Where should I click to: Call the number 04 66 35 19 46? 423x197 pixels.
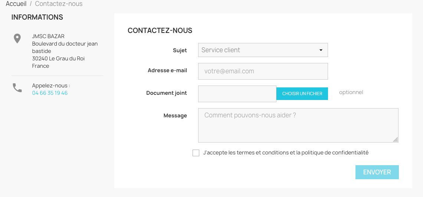[x=50, y=93]
